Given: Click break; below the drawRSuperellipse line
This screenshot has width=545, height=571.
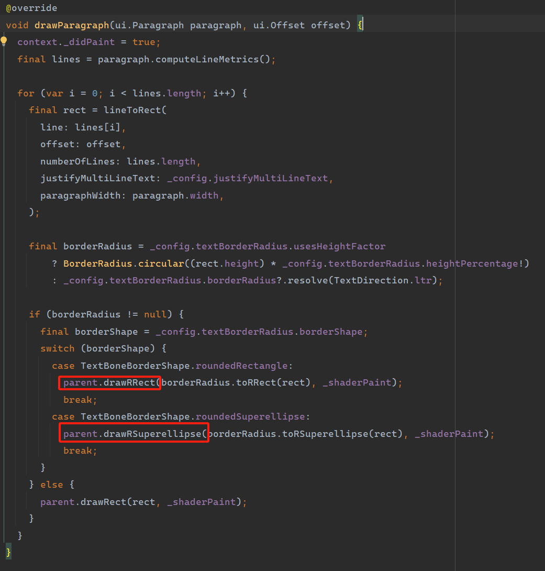Looking at the screenshot, I should 80,451.
